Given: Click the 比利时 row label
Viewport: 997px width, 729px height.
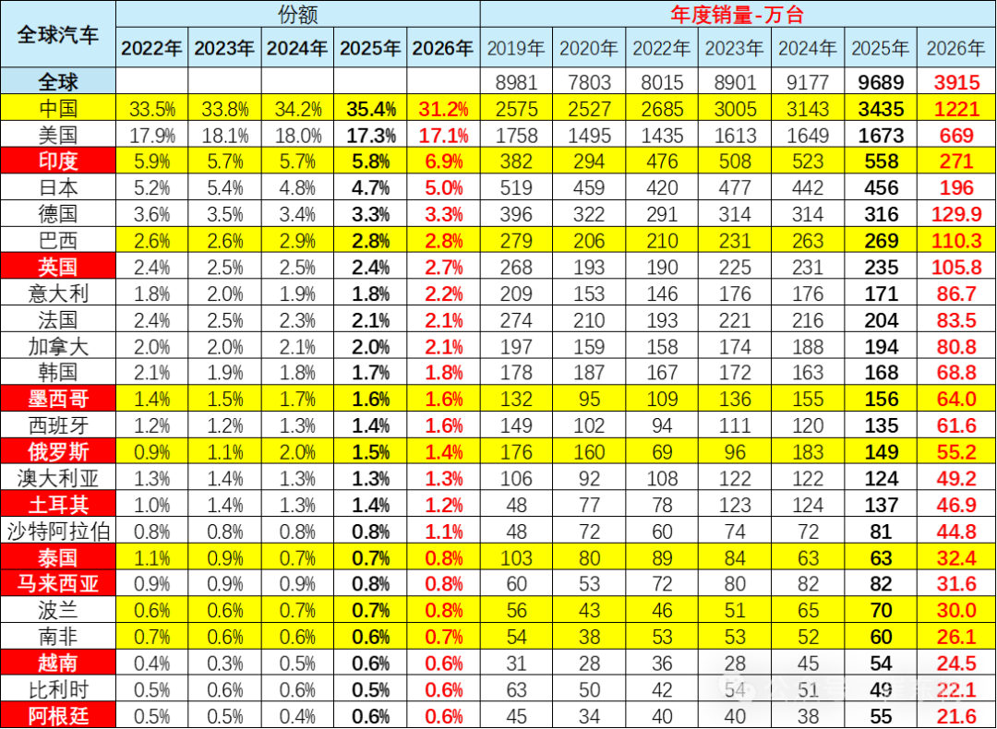Looking at the screenshot, I should pos(58,689).
